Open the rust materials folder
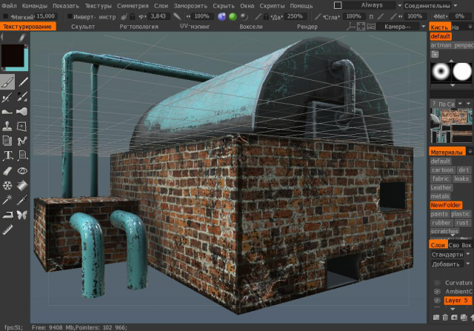 pos(462,222)
